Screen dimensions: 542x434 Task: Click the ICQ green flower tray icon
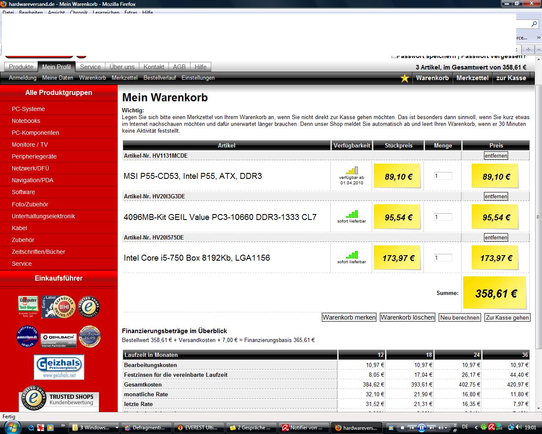484,427
